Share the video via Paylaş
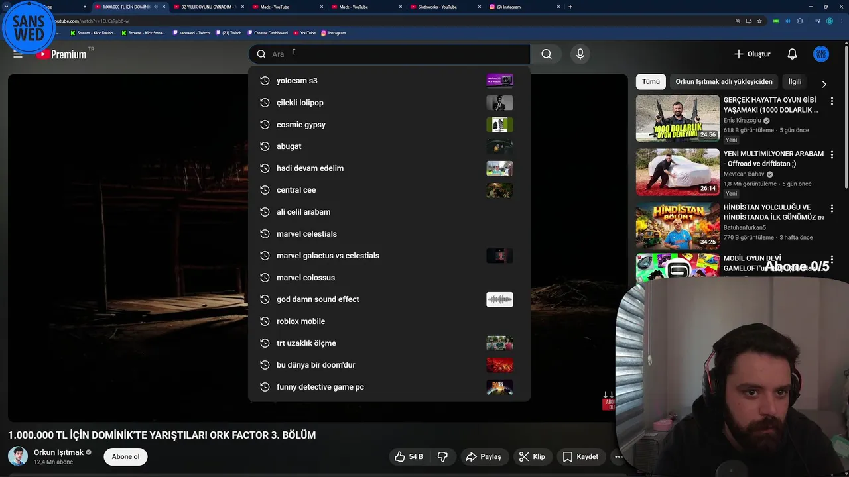This screenshot has height=477, width=849. point(484,456)
